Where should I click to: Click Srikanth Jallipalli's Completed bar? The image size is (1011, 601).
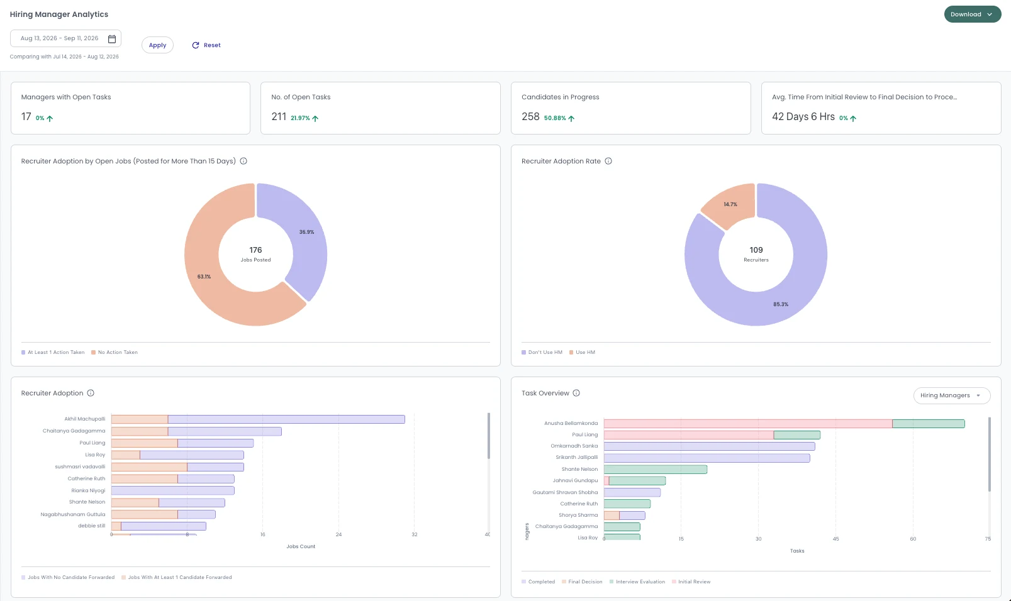click(707, 458)
